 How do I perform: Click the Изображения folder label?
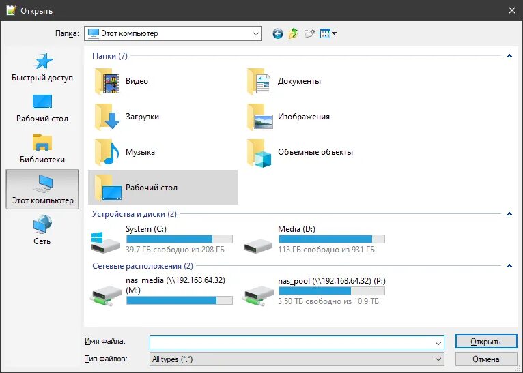click(x=304, y=117)
